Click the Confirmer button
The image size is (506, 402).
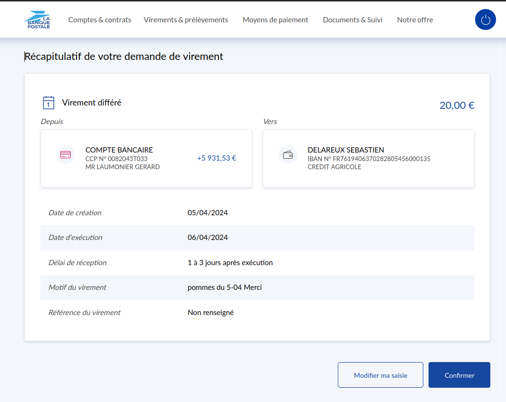coord(459,375)
